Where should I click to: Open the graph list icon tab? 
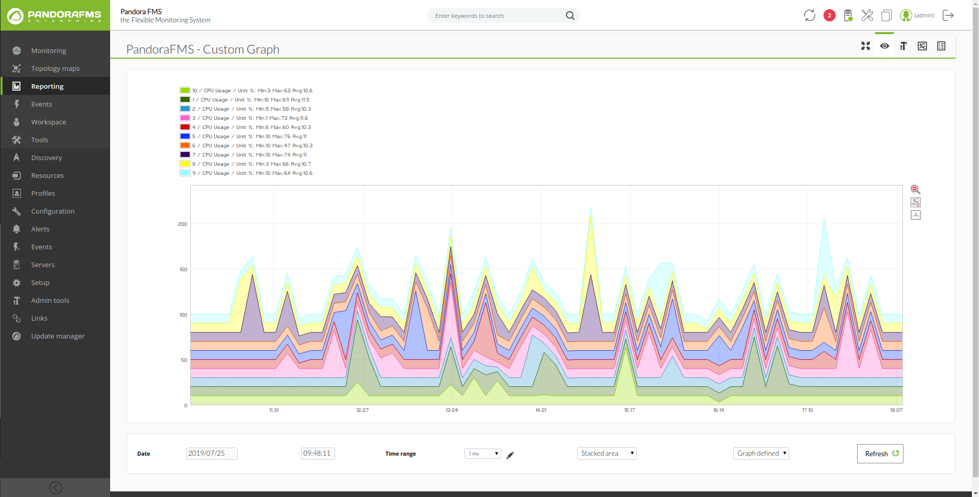pyautogui.click(x=941, y=46)
